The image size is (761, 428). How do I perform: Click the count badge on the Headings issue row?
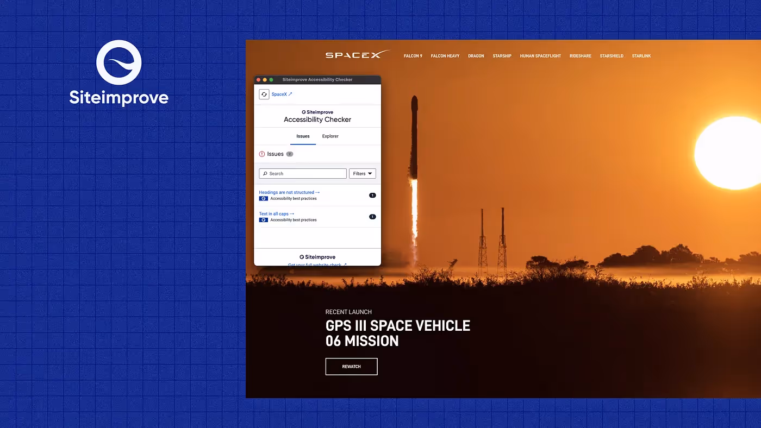[372, 195]
